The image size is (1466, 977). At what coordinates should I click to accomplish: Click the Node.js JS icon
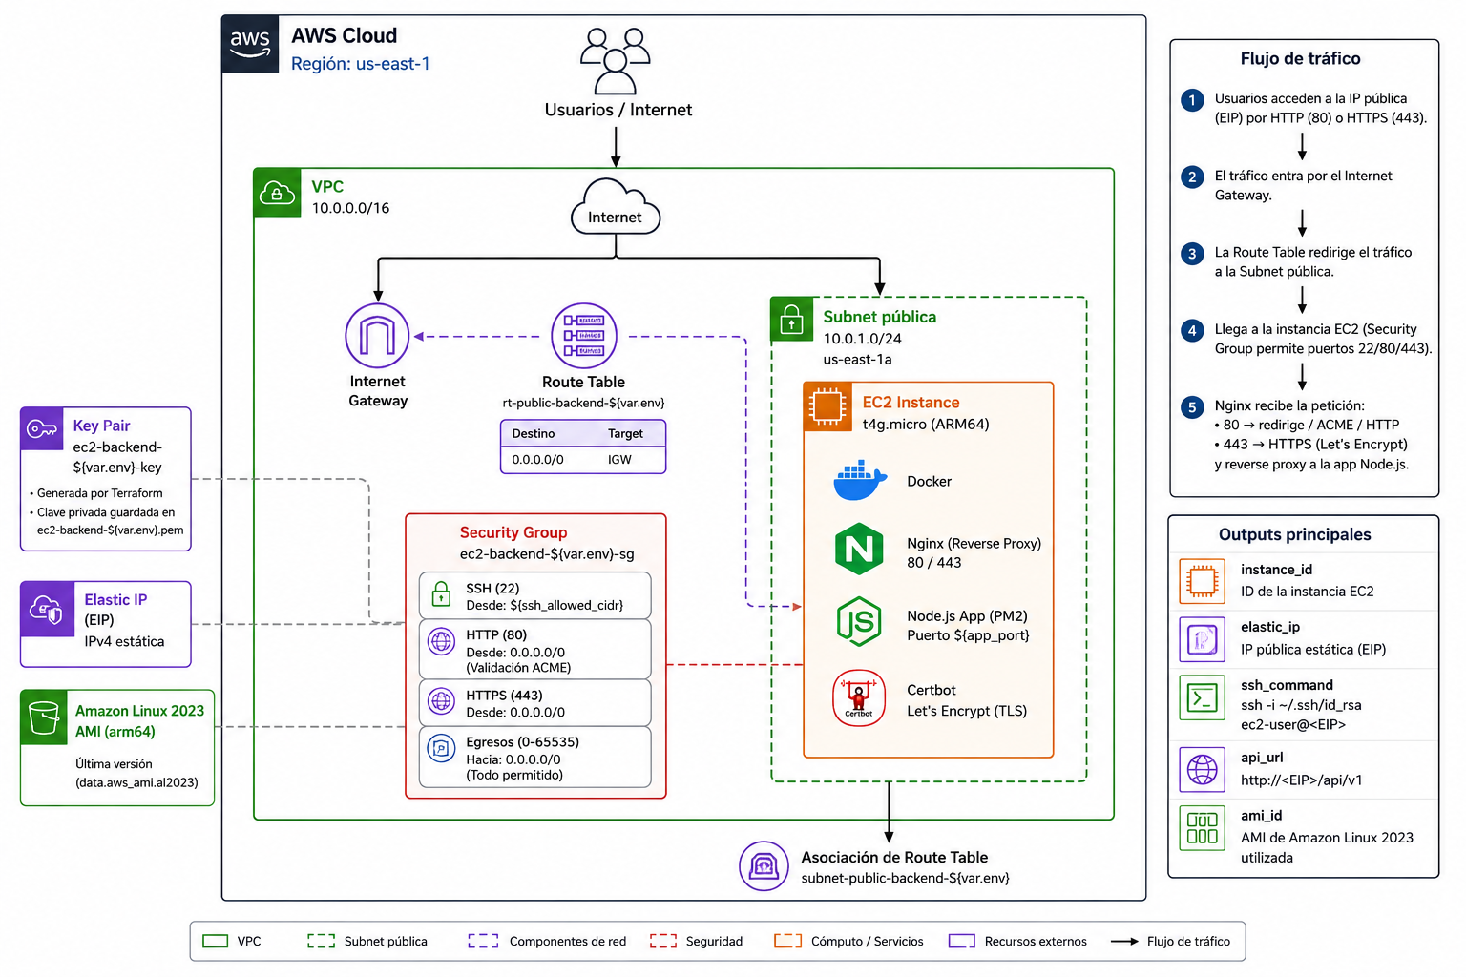tap(859, 622)
